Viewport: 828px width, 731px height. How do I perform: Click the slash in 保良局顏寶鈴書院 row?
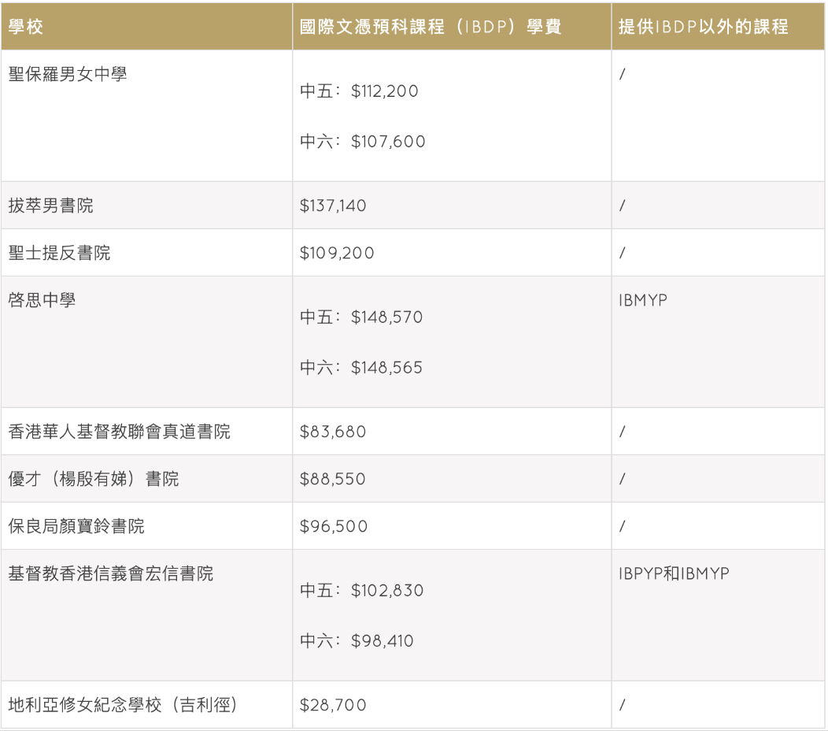[x=623, y=526]
